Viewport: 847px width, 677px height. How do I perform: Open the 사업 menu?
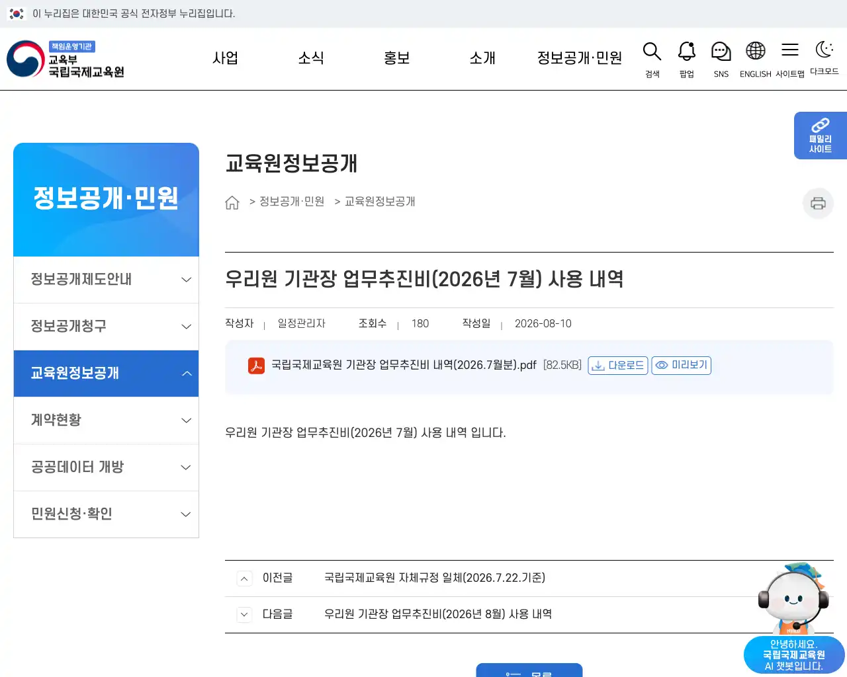[225, 58]
